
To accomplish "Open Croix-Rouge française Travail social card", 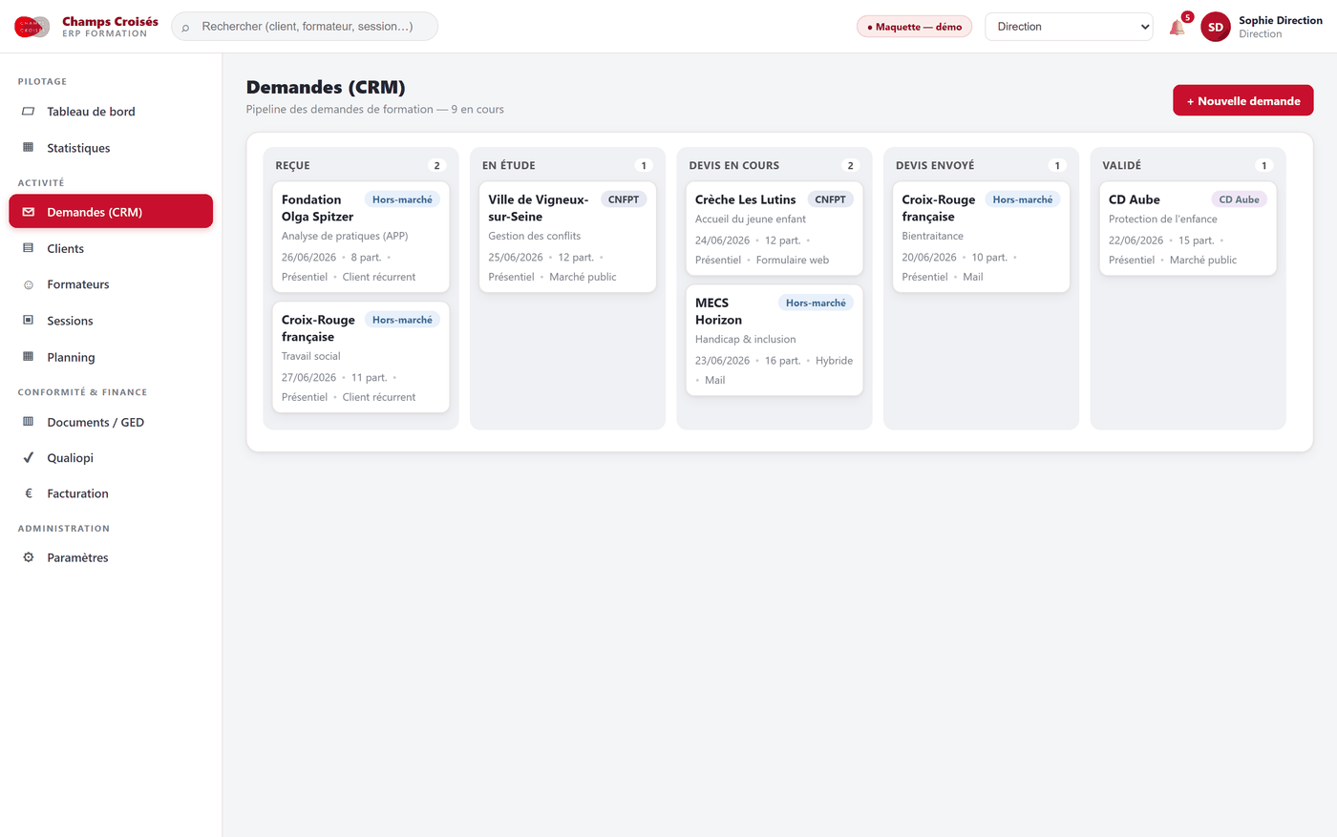I will click(x=361, y=357).
